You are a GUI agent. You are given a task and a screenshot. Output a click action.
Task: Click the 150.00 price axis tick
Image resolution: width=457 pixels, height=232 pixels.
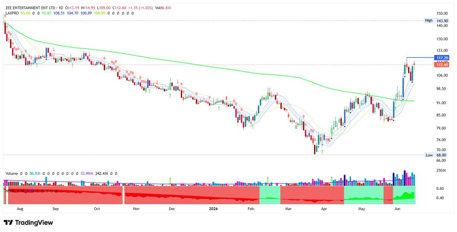coord(442,13)
